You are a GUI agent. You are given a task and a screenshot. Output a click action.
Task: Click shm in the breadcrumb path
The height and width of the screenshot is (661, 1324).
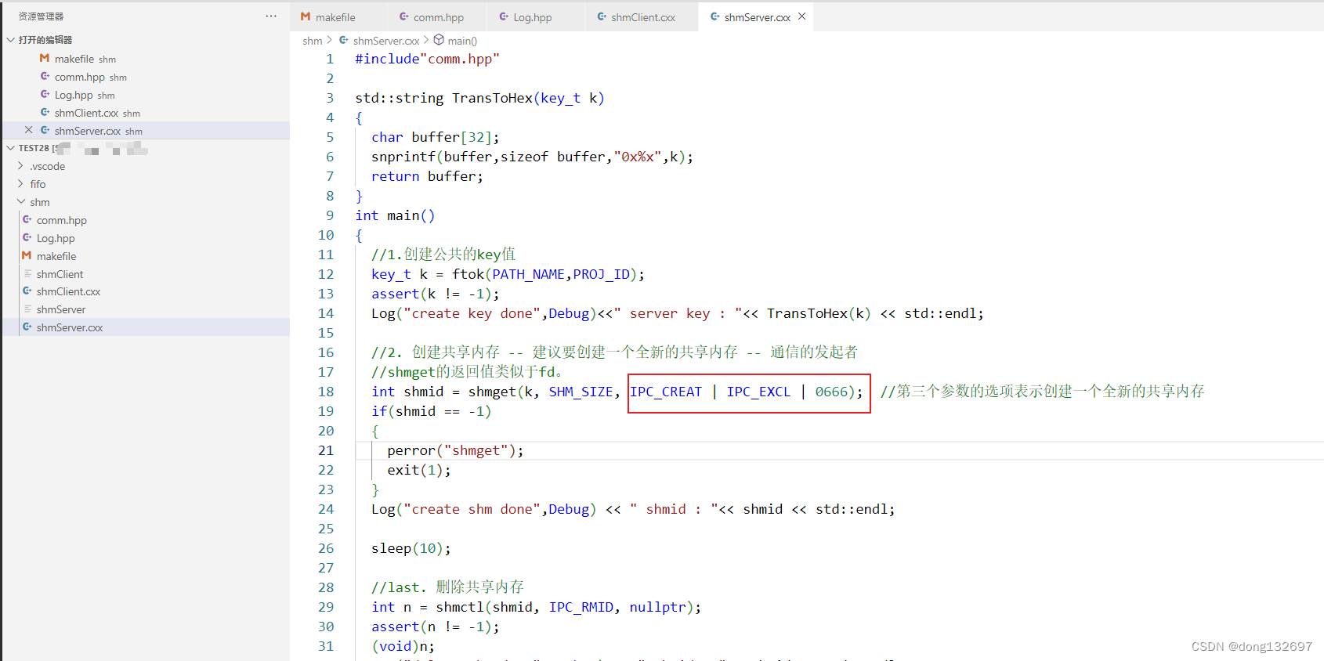(312, 41)
